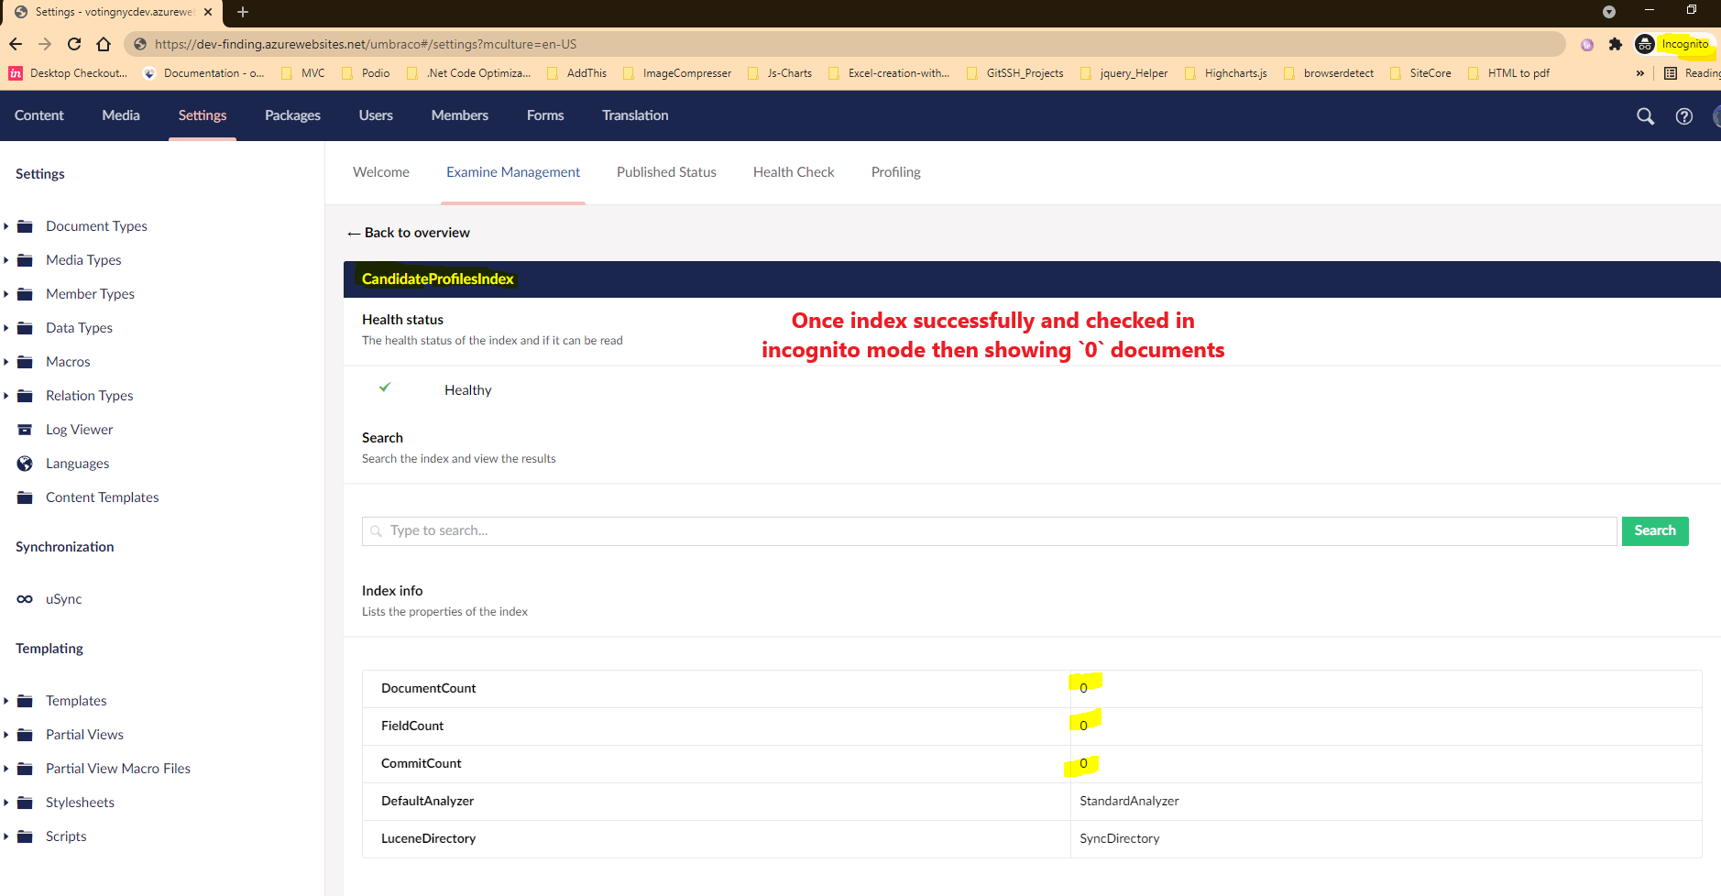This screenshot has height=896, width=1721.
Task: Open the Media section in top navigation
Action: click(120, 115)
